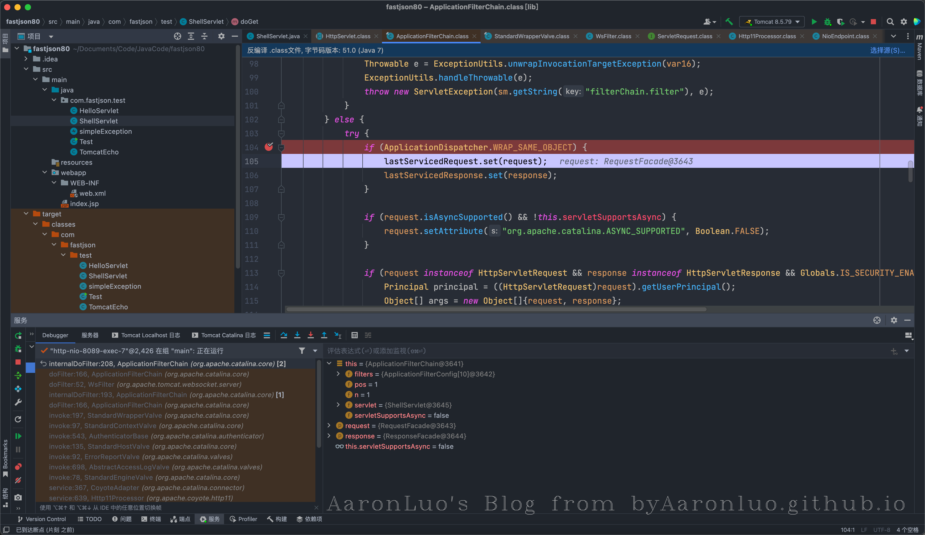
Task: Click the camera thread-dump icon
Action: (x=18, y=497)
